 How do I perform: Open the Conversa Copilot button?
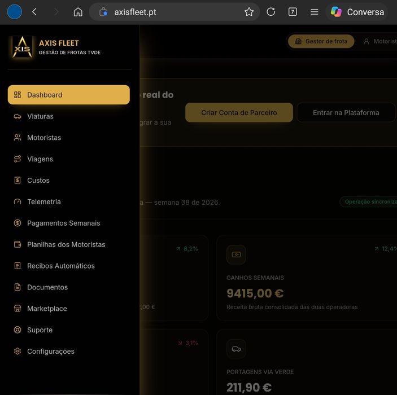pyautogui.click(x=357, y=12)
